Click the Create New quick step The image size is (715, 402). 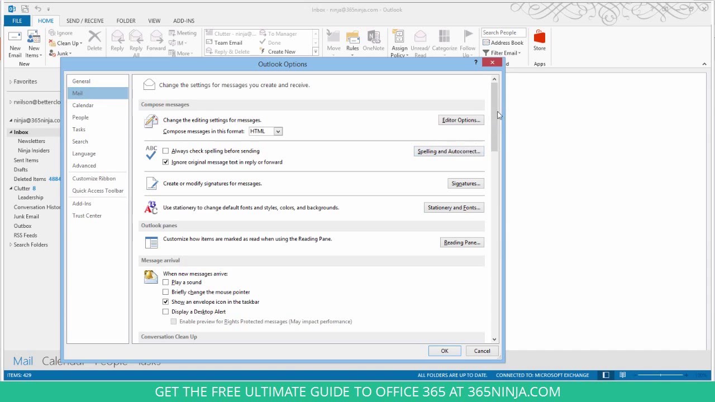(277, 52)
